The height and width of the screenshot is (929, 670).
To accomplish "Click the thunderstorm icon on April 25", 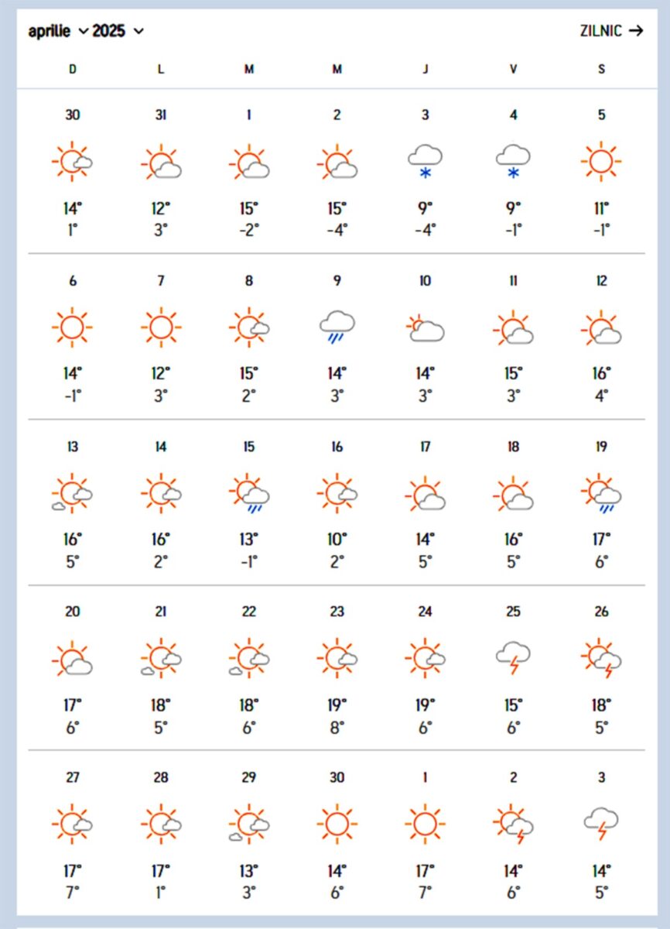I will pyautogui.click(x=513, y=659).
